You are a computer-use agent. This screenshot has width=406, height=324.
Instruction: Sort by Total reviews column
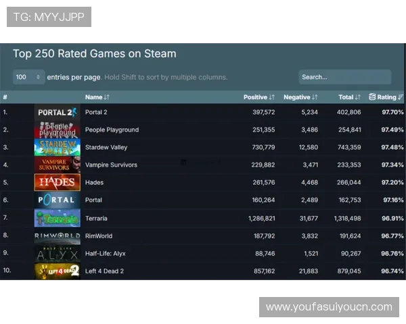[x=350, y=97]
